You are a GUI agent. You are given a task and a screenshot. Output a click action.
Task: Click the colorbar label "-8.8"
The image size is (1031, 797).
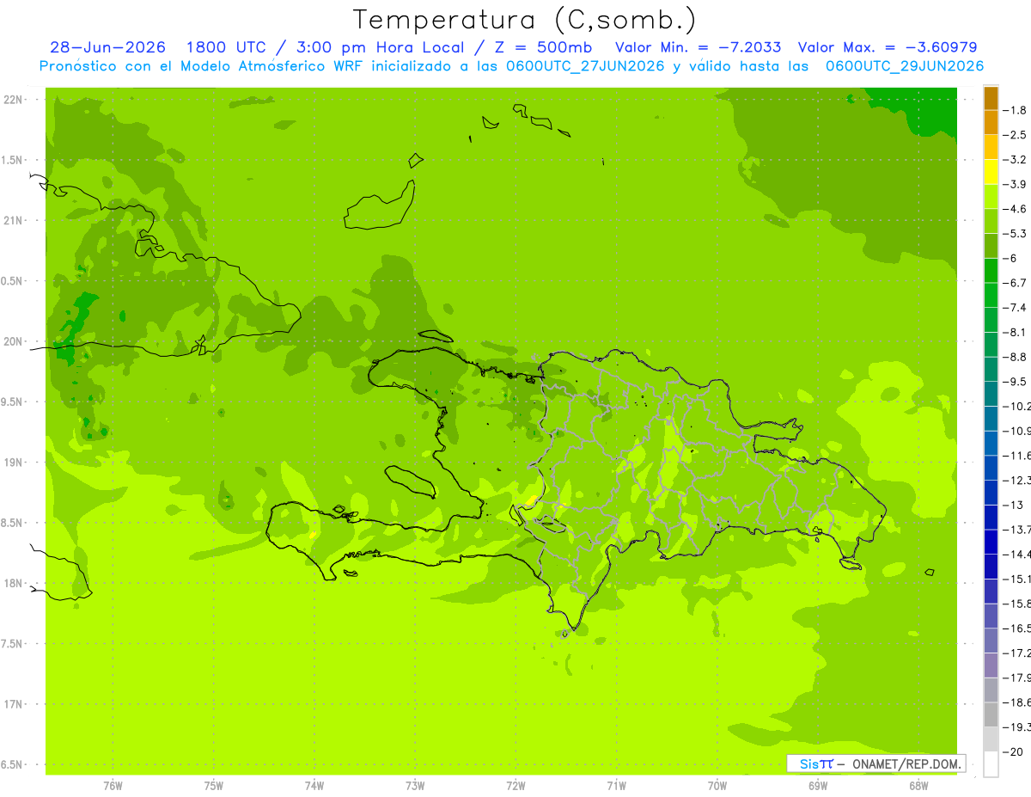click(1016, 357)
